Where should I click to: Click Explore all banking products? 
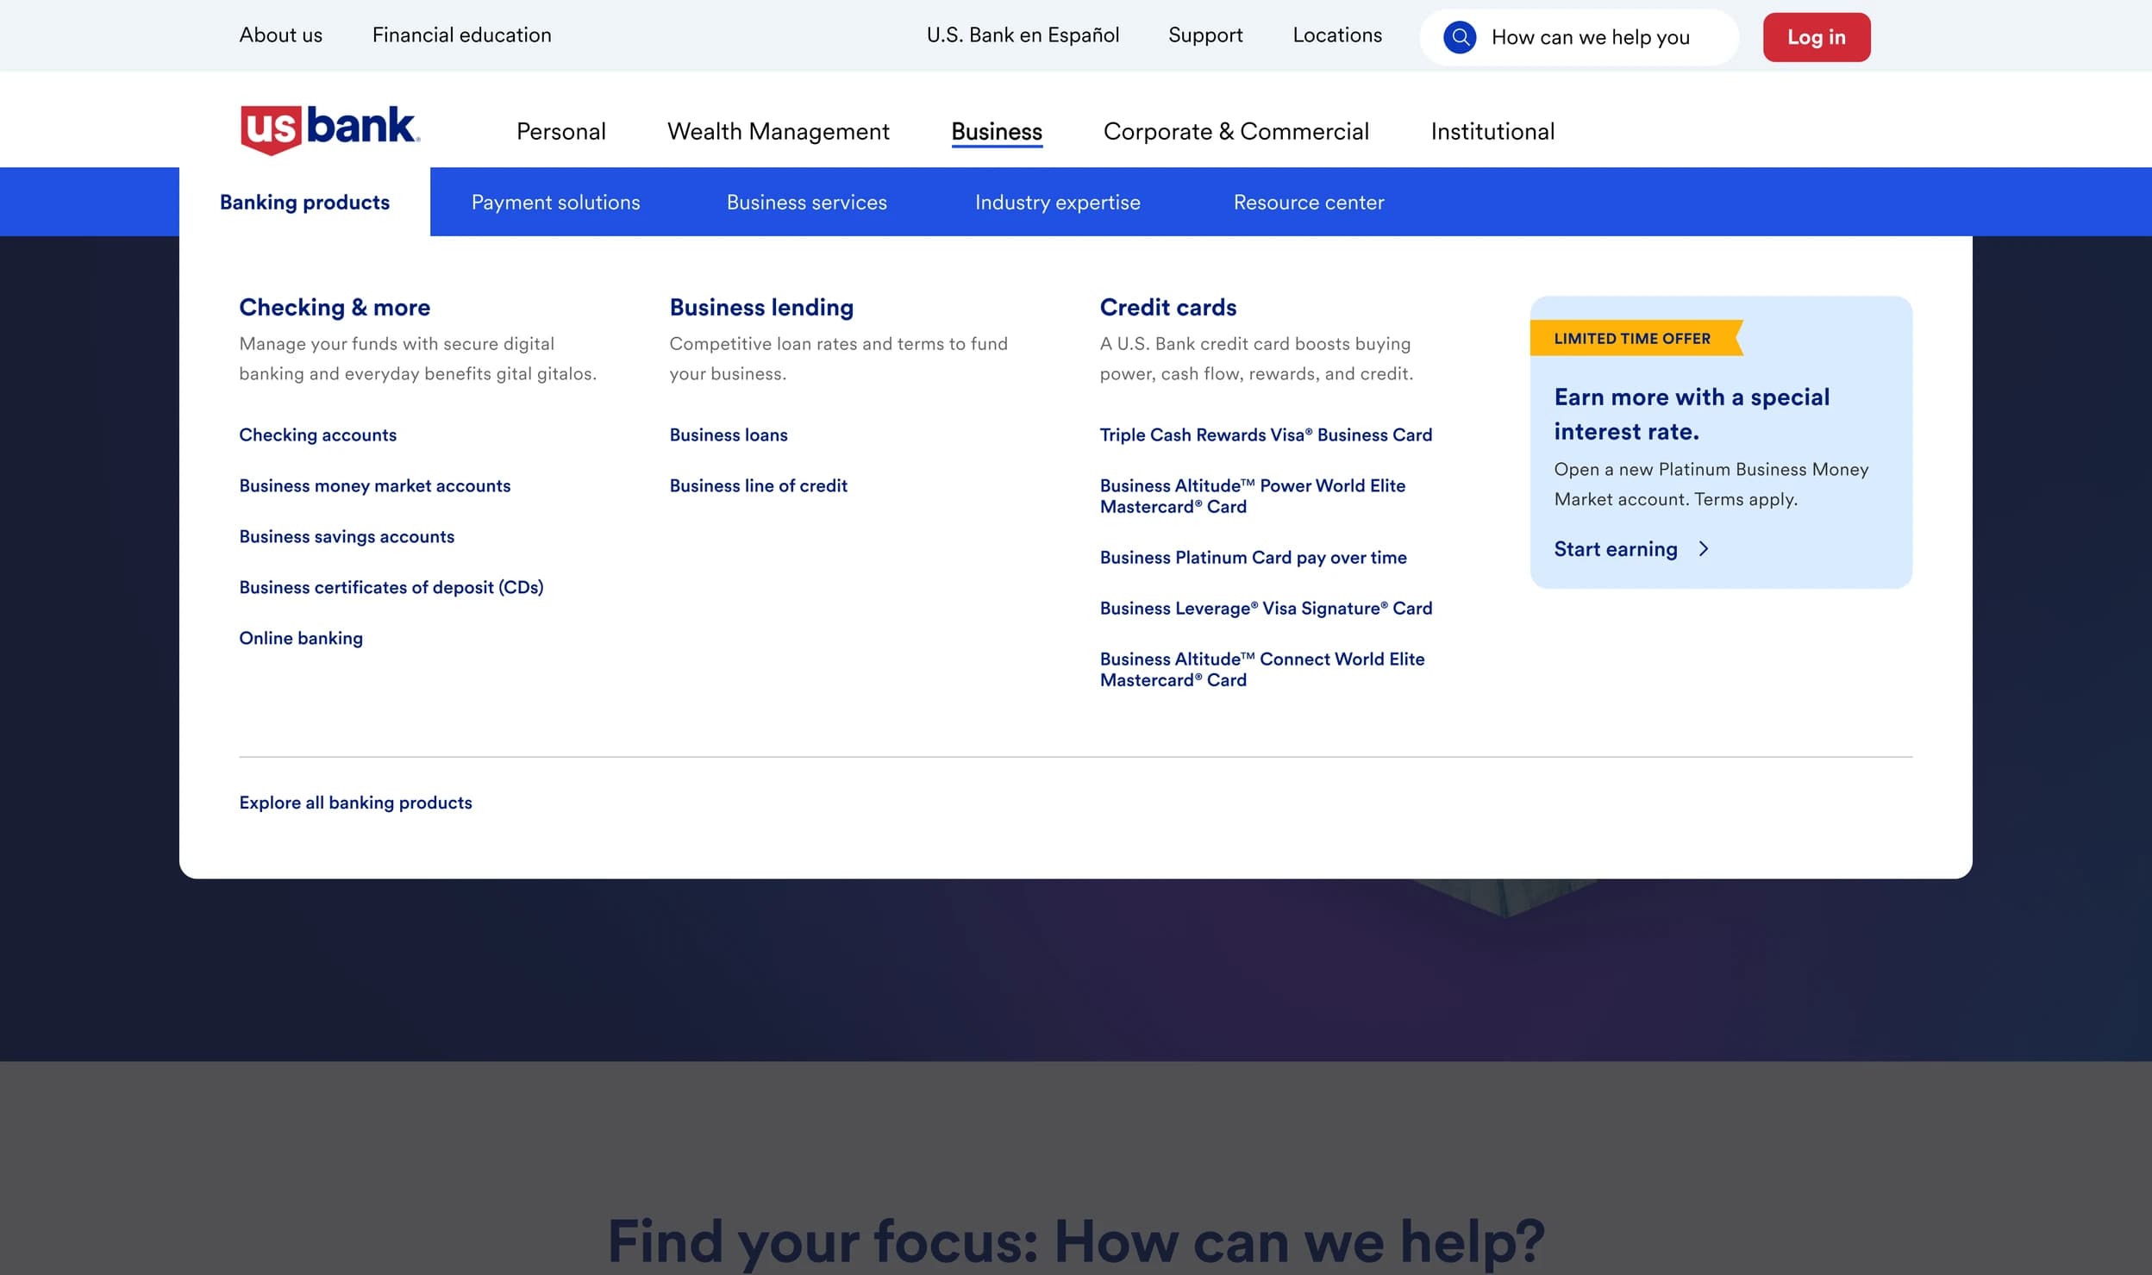pos(356,803)
